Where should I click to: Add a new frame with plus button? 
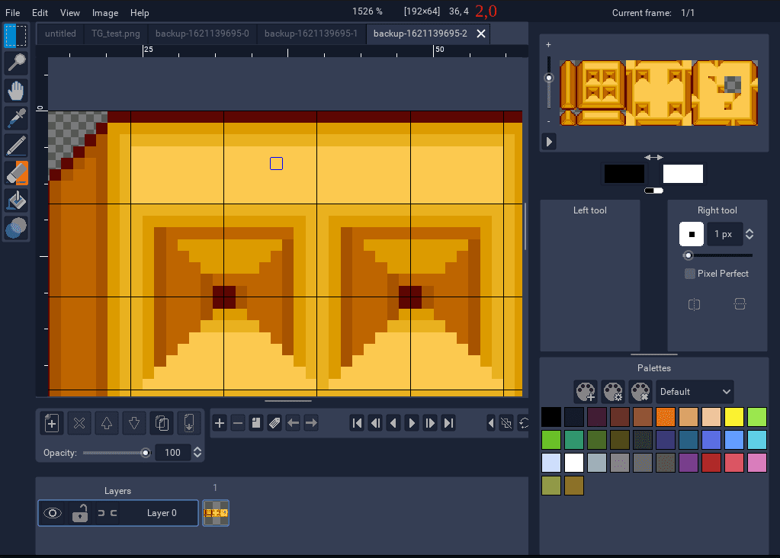[x=220, y=423]
